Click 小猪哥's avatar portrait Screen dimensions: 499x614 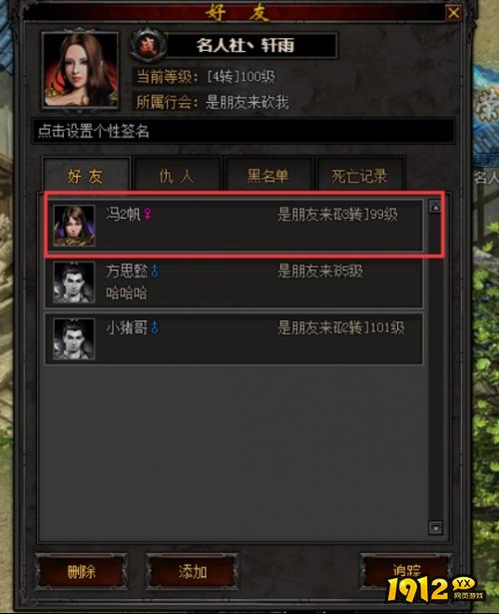[74, 338]
